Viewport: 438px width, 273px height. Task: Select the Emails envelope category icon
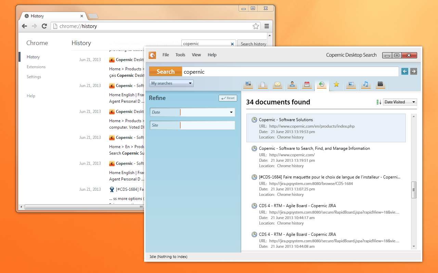pos(278,84)
